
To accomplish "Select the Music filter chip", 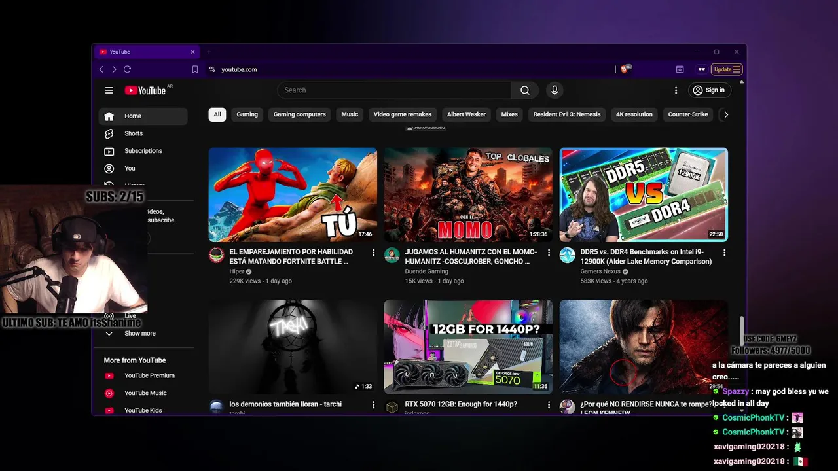I will tap(350, 114).
